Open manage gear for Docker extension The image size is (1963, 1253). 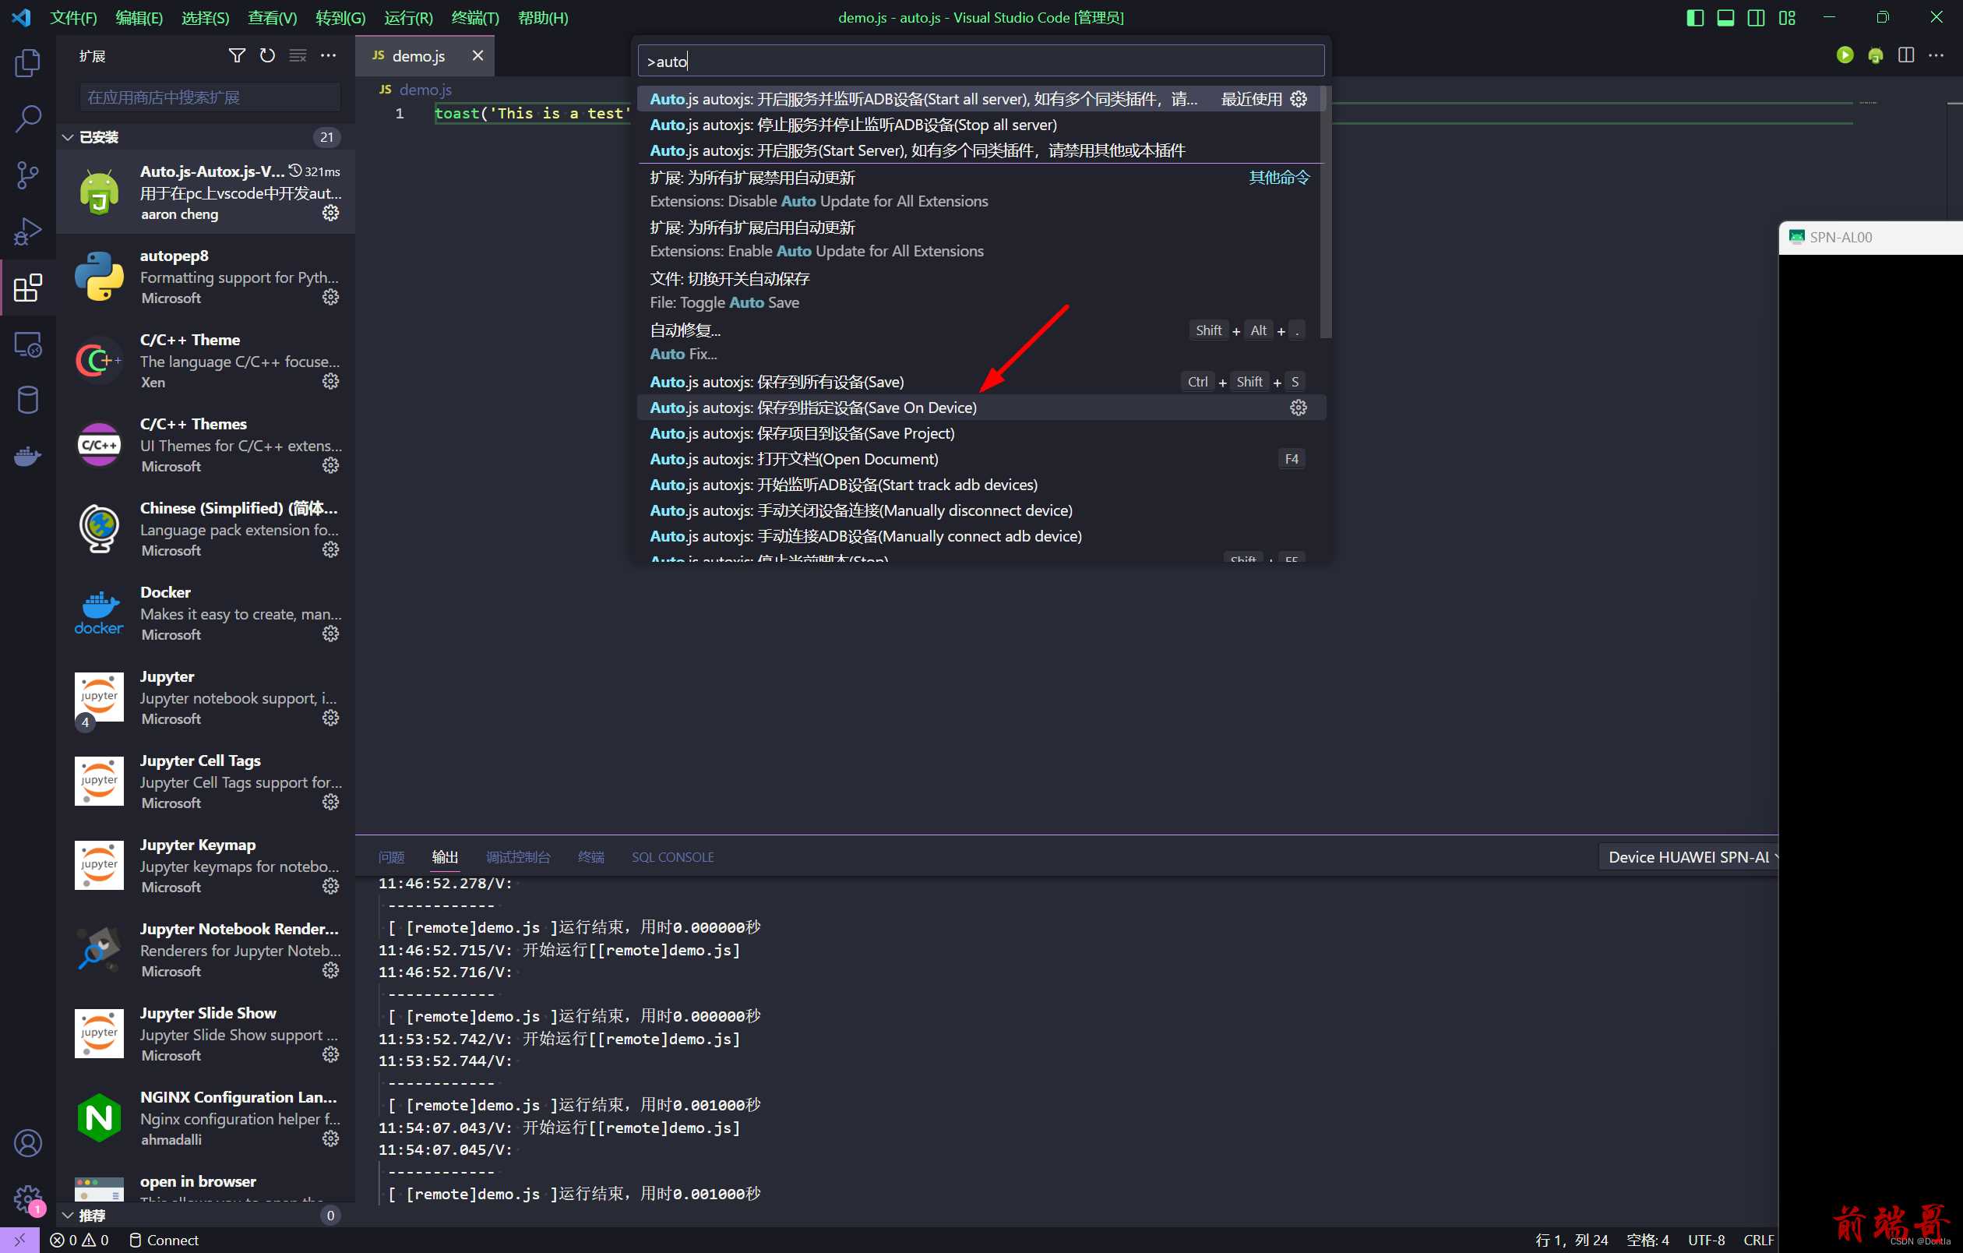(330, 634)
